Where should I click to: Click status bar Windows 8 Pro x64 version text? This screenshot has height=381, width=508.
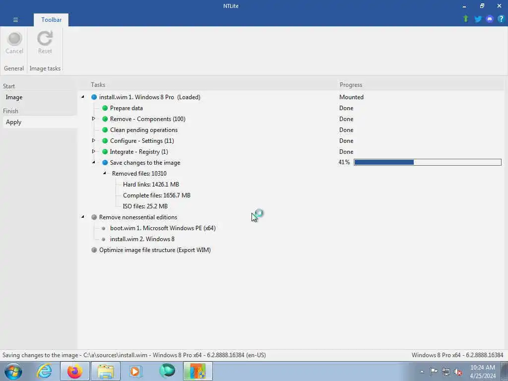point(457,355)
